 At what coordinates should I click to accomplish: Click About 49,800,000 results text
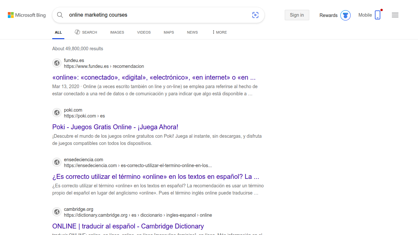click(x=78, y=49)
